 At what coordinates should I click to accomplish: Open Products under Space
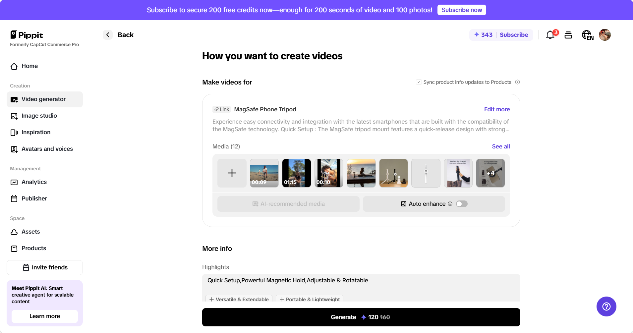33,248
